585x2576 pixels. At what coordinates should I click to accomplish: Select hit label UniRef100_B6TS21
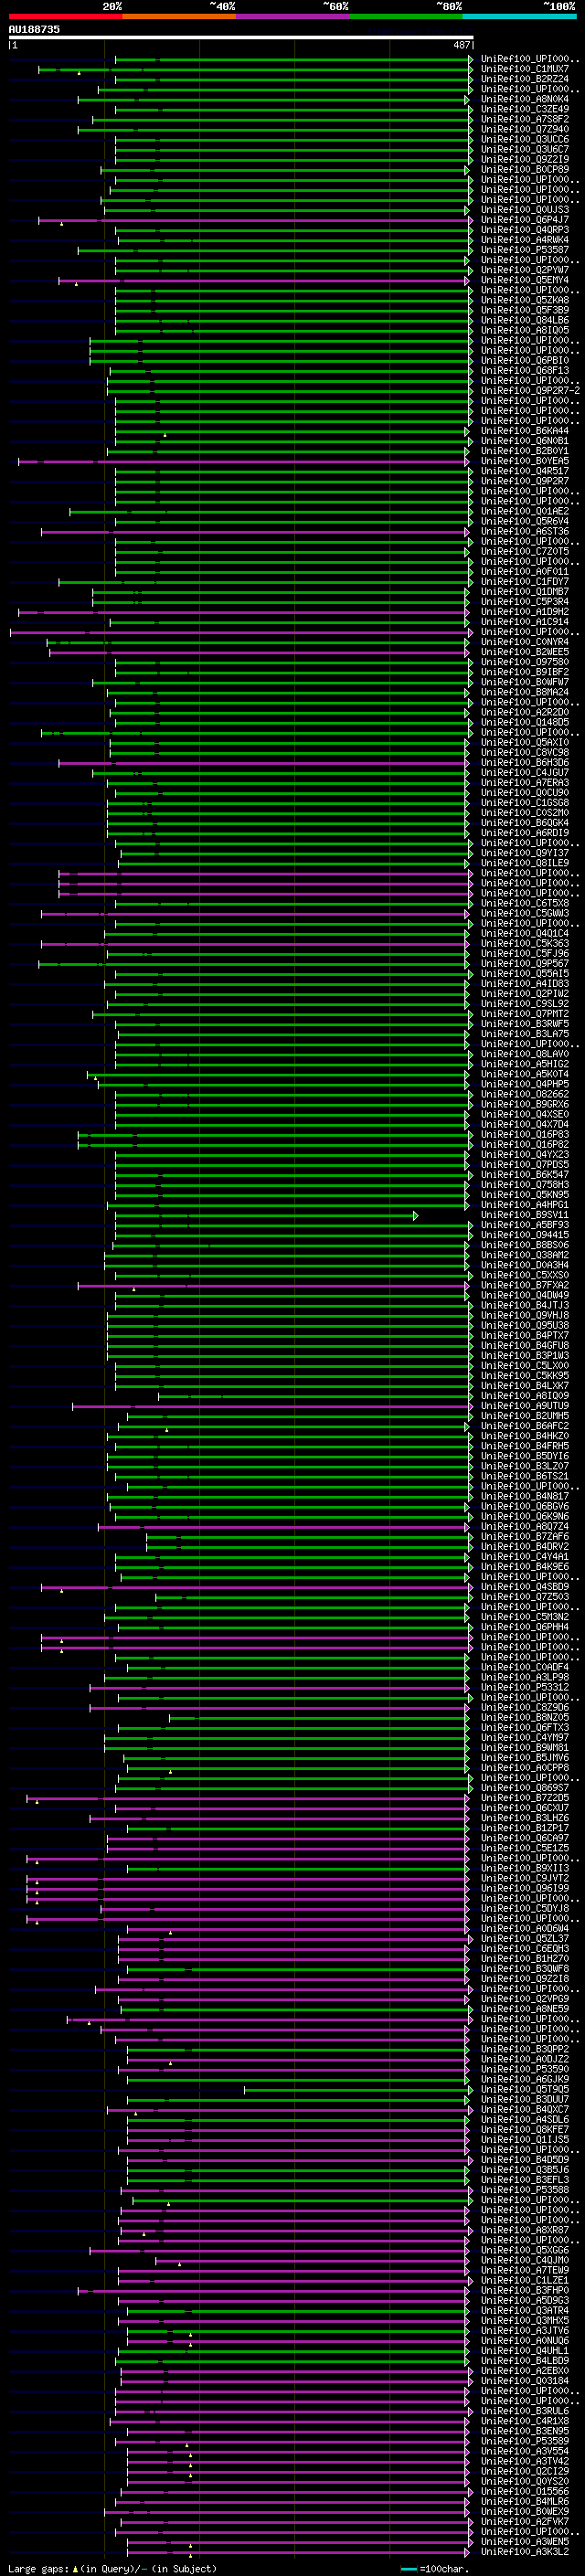point(525,1476)
